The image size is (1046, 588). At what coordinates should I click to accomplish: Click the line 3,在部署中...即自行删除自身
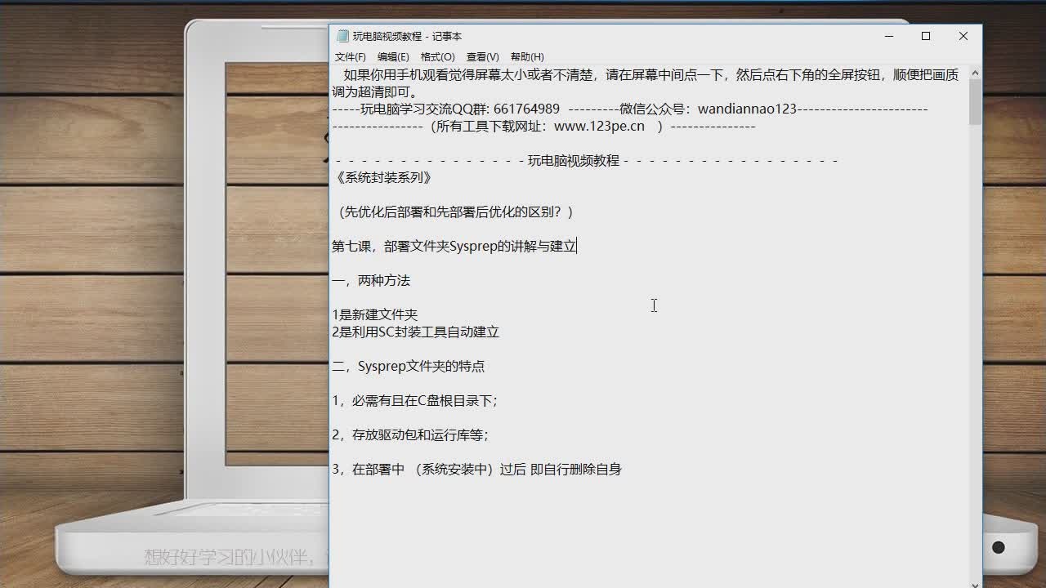477,469
